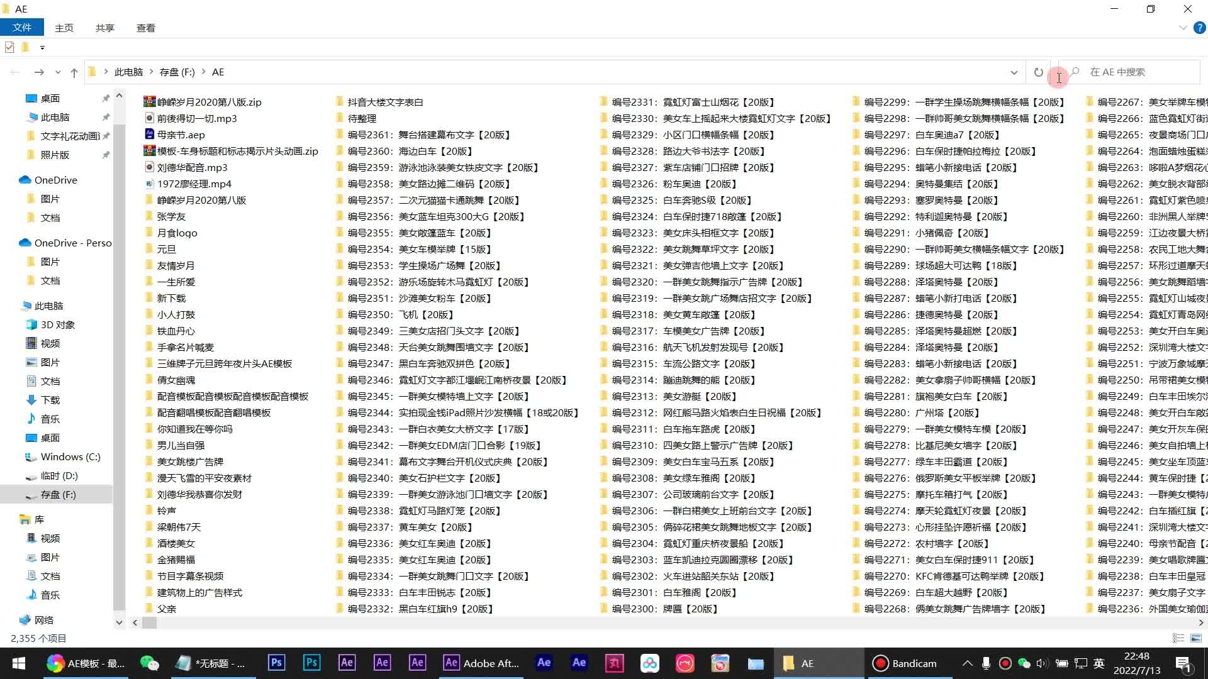
Task: Click the horizontal scrollbar thumb
Action: click(x=149, y=622)
